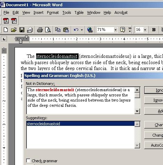Open the 71% zoom dropdown
The height and width of the screenshot is (165, 163).
pyautogui.click(x=115, y=30)
